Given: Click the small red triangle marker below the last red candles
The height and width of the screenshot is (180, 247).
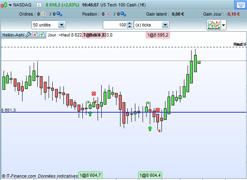Looking at the screenshot, I should 159,131.
